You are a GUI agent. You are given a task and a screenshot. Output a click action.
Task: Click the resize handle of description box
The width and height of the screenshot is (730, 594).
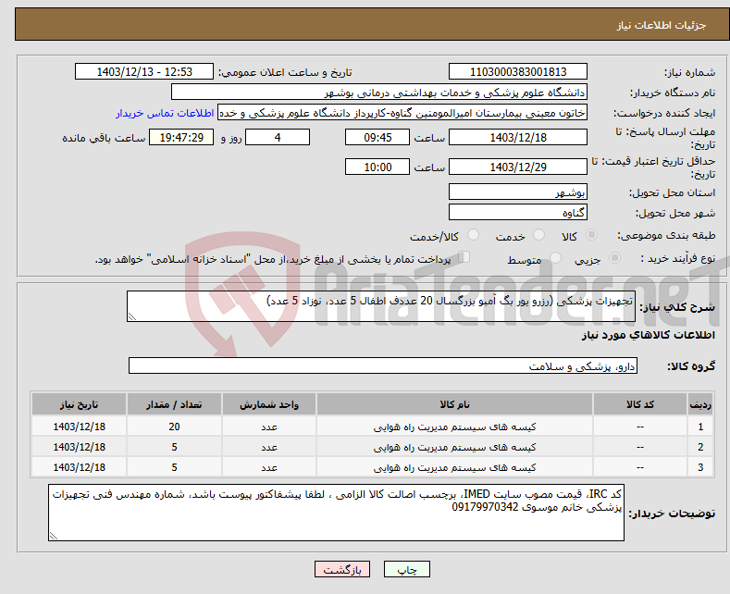coord(132,317)
